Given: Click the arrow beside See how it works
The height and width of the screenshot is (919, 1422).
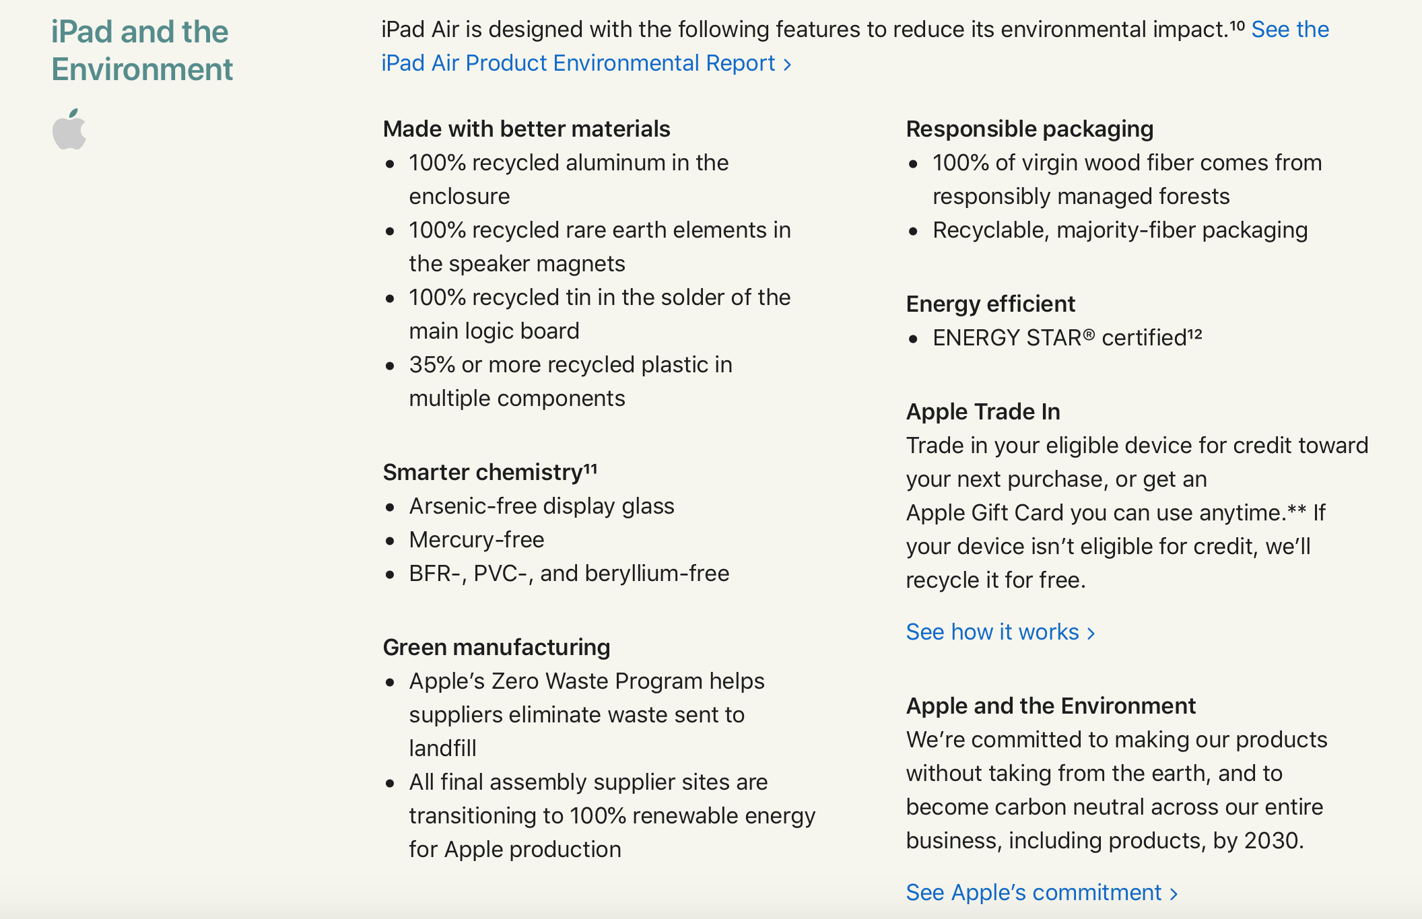Looking at the screenshot, I should (1091, 634).
